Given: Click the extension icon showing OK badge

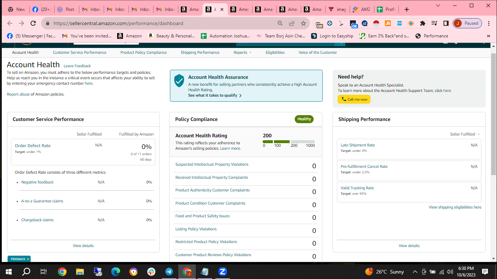Looking at the screenshot, I should tap(354, 24).
